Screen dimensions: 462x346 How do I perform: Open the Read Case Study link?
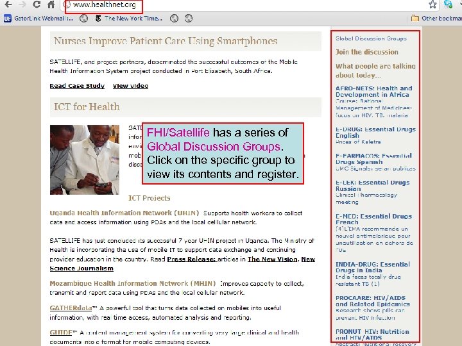point(77,86)
